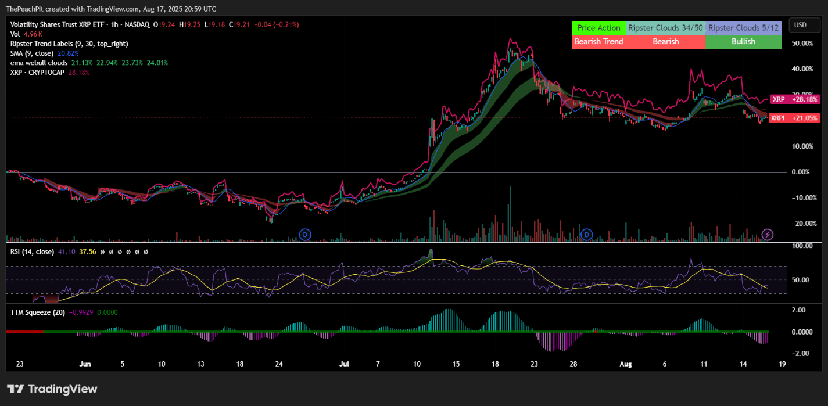Toggle visibility of the Vol indicator
The image size is (828, 406).
[16, 34]
